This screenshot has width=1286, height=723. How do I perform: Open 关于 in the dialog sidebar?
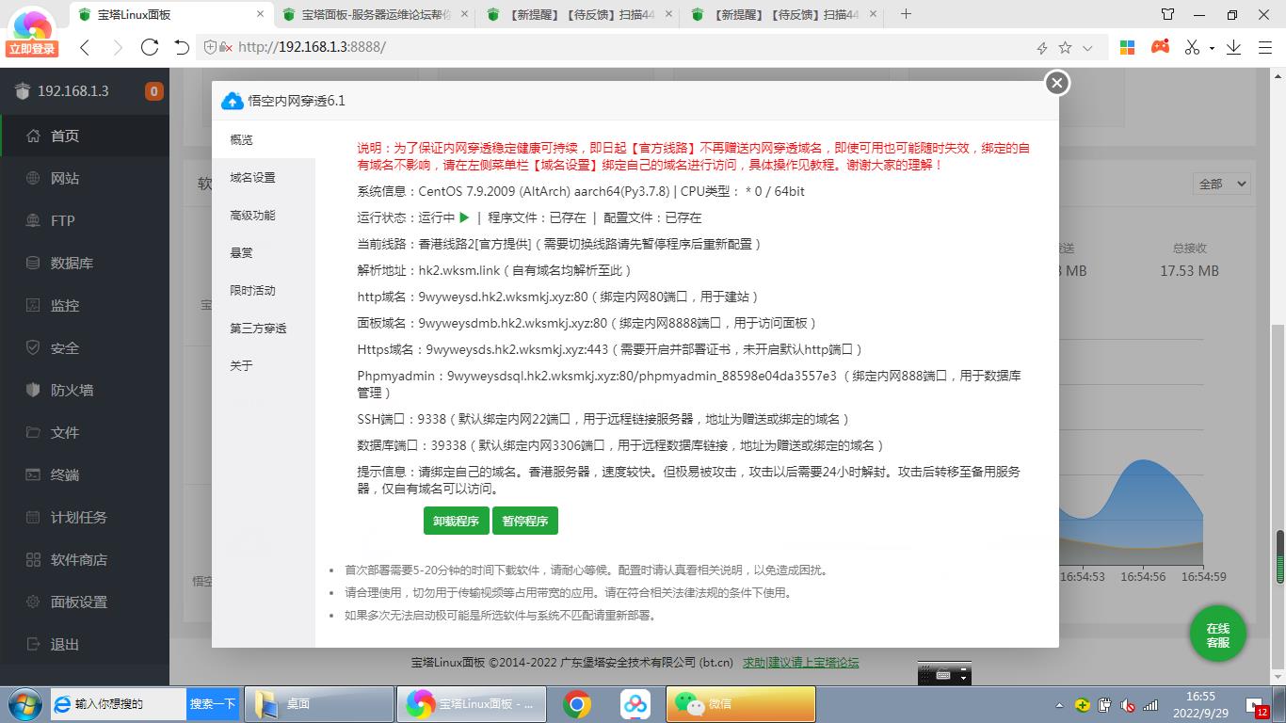pyautogui.click(x=264, y=365)
